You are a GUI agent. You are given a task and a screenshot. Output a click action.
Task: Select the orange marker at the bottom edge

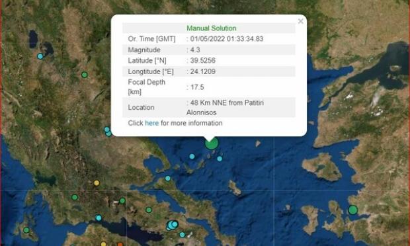(120, 245)
